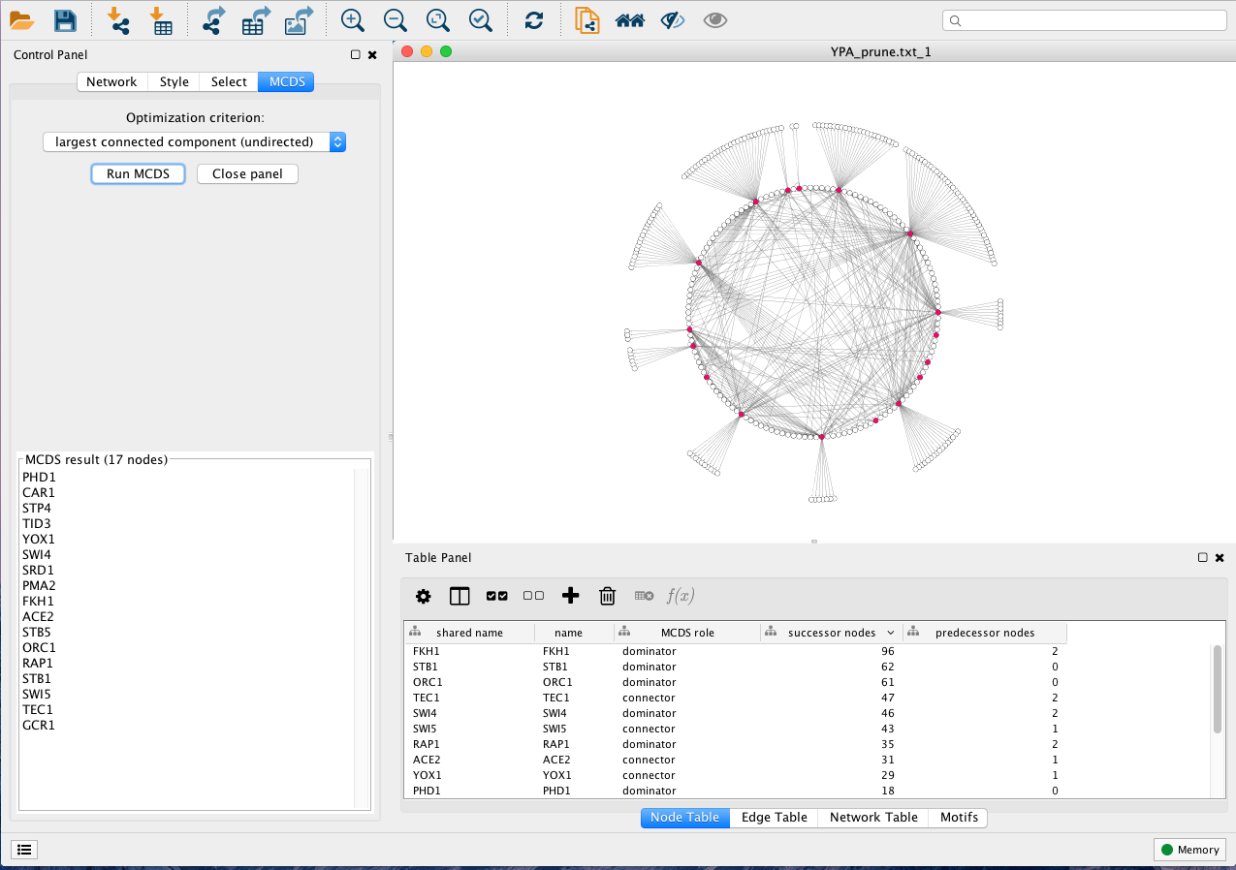Click the Zoom Out magnifier icon
This screenshot has height=870, width=1236.
coord(395,20)
